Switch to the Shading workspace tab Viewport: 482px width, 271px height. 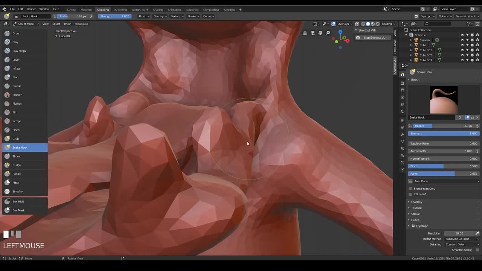click(x=158, y=9)
